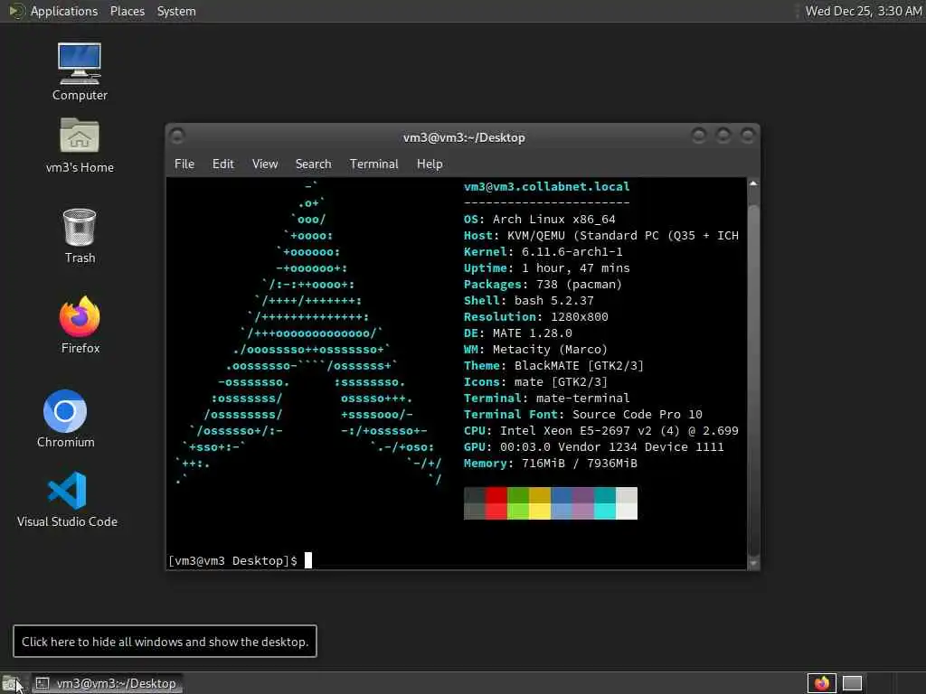926x694 pixels.
Task: Click the cyan color block
Action: [605, 511]
